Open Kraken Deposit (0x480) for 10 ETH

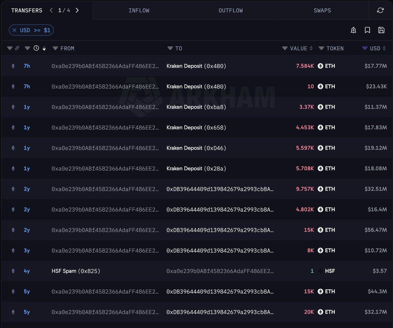coord(196,87)
